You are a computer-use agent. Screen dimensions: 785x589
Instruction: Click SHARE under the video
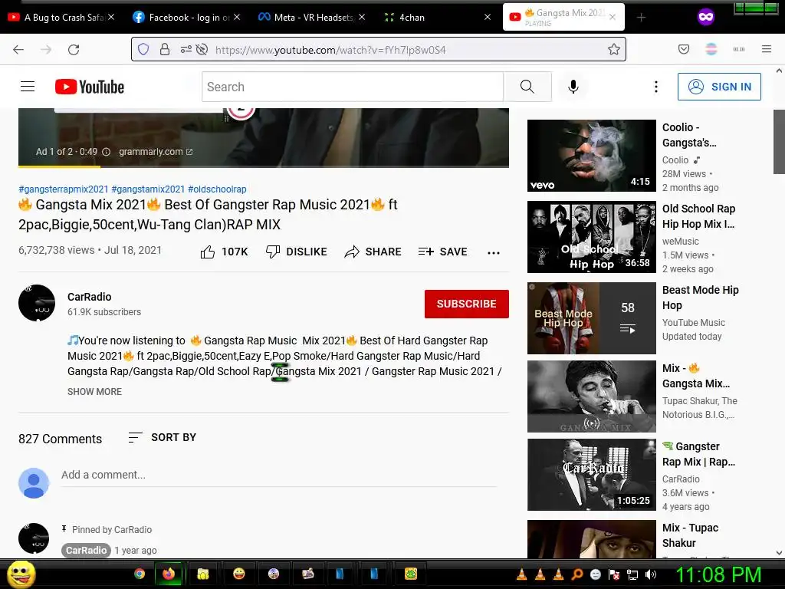click(x=373, y=252)
